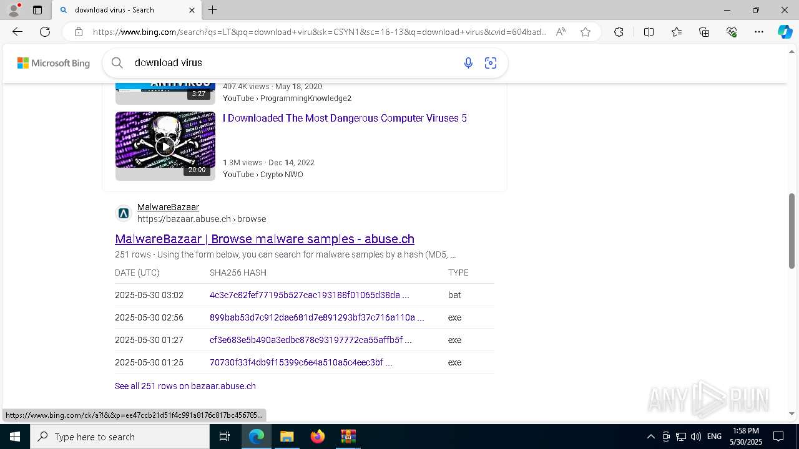Open 'MalwareBazaar | Browse malware samples' result
The height and width of the screenshot is (449, 799).
click(x=265, y=239)
